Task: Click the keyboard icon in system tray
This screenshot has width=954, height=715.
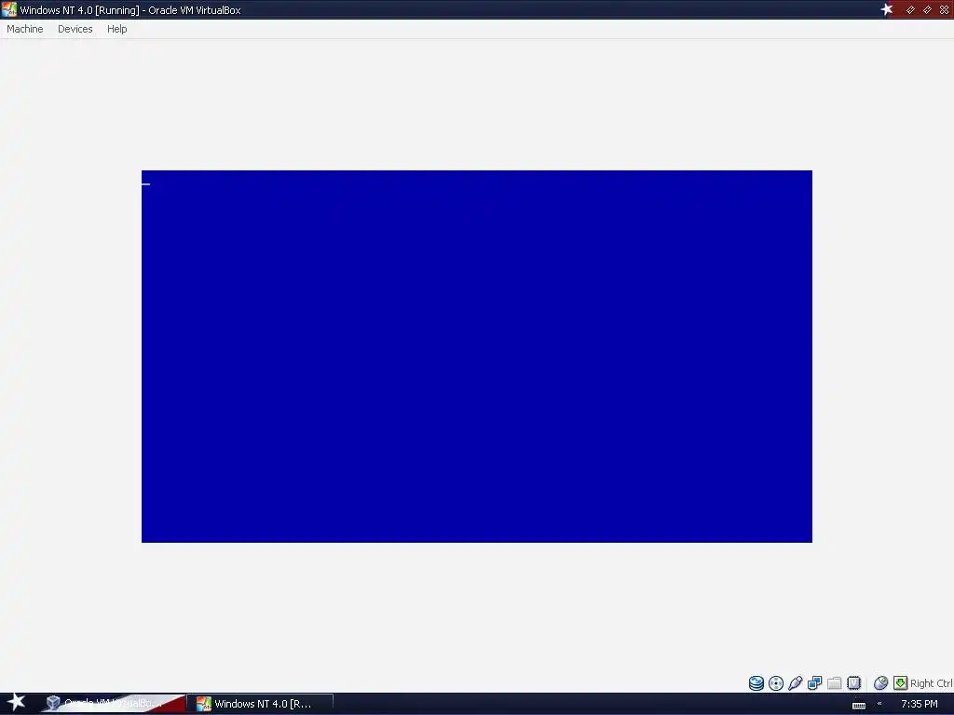Action: coord(859,706)
